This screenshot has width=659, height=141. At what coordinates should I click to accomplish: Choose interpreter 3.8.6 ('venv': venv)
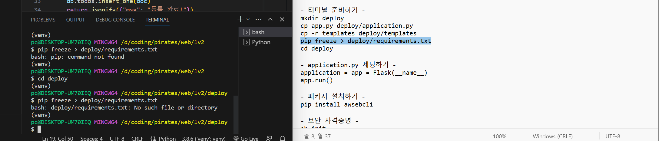click(204, 138)
